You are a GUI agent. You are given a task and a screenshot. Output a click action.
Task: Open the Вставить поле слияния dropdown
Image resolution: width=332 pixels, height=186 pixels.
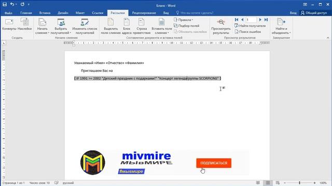(162, 26)
